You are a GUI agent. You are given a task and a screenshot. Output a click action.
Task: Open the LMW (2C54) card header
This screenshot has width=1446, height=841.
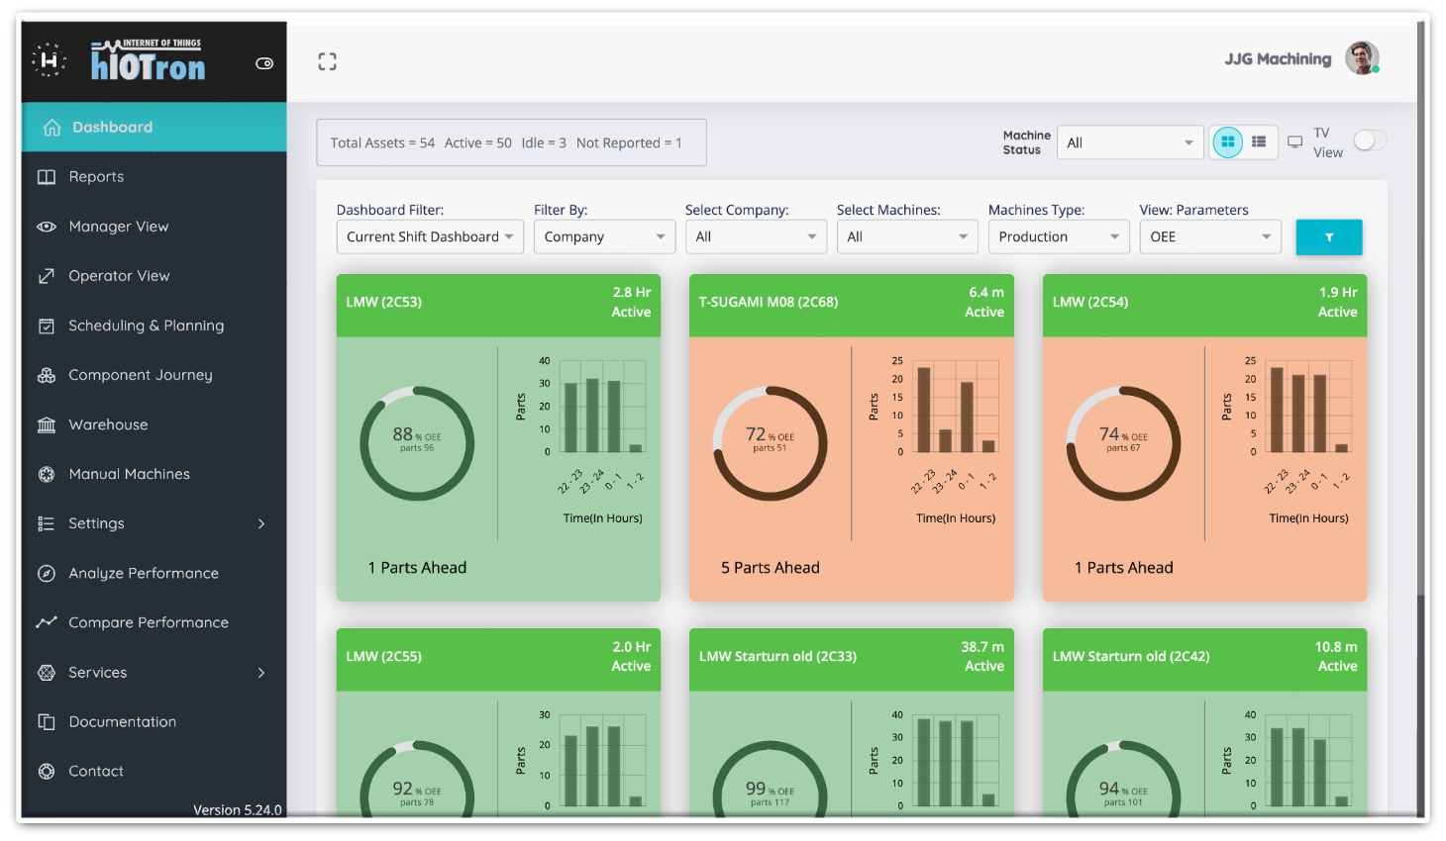pos(1204,306)
